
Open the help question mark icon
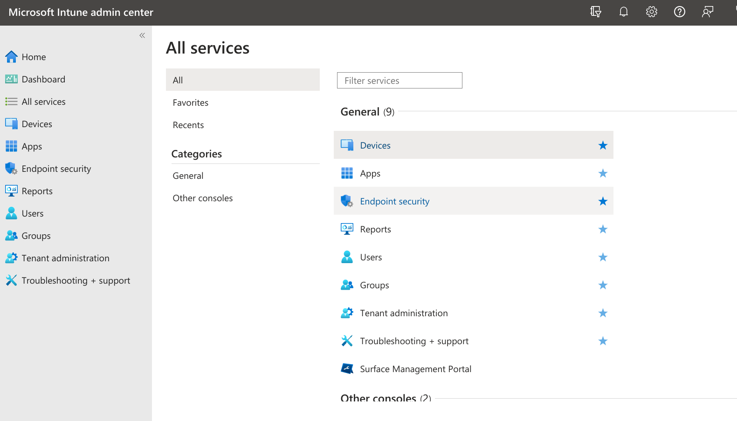point(680,12)
